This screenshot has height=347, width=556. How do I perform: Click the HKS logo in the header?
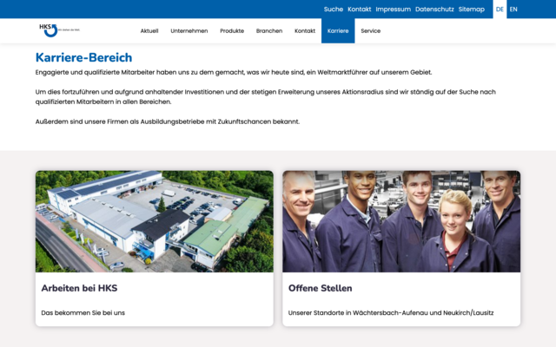tap(59, 30)
